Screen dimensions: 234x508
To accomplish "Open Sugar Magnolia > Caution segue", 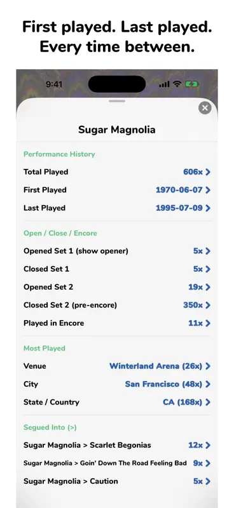I will click(117, 481).
